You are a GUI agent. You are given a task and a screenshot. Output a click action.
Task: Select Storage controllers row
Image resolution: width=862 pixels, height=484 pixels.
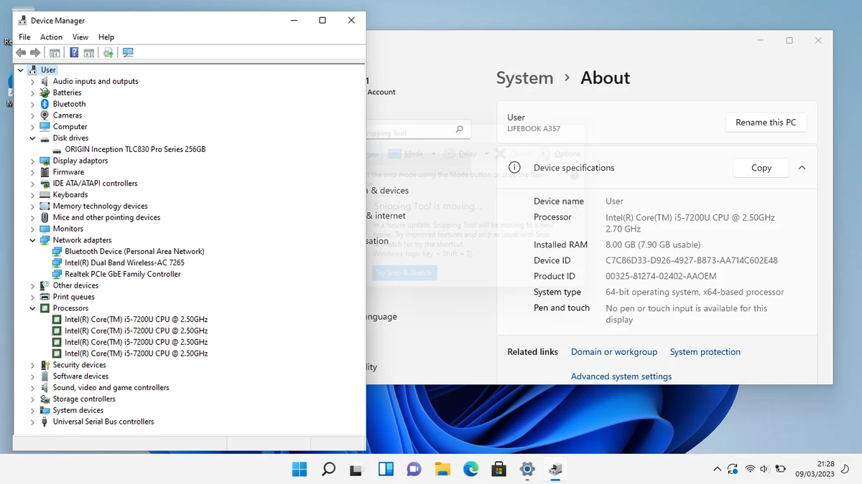[84, 399]
